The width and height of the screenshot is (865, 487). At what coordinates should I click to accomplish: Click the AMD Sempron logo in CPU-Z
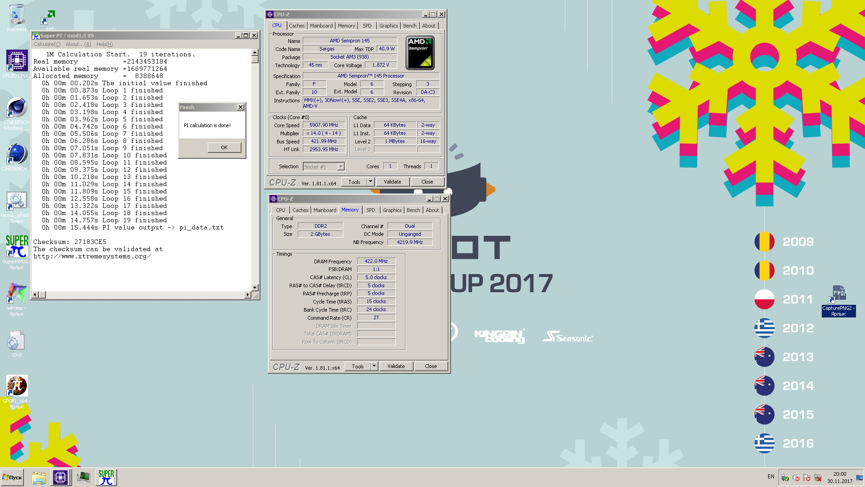pyautogui.click(x=420, y=53)
